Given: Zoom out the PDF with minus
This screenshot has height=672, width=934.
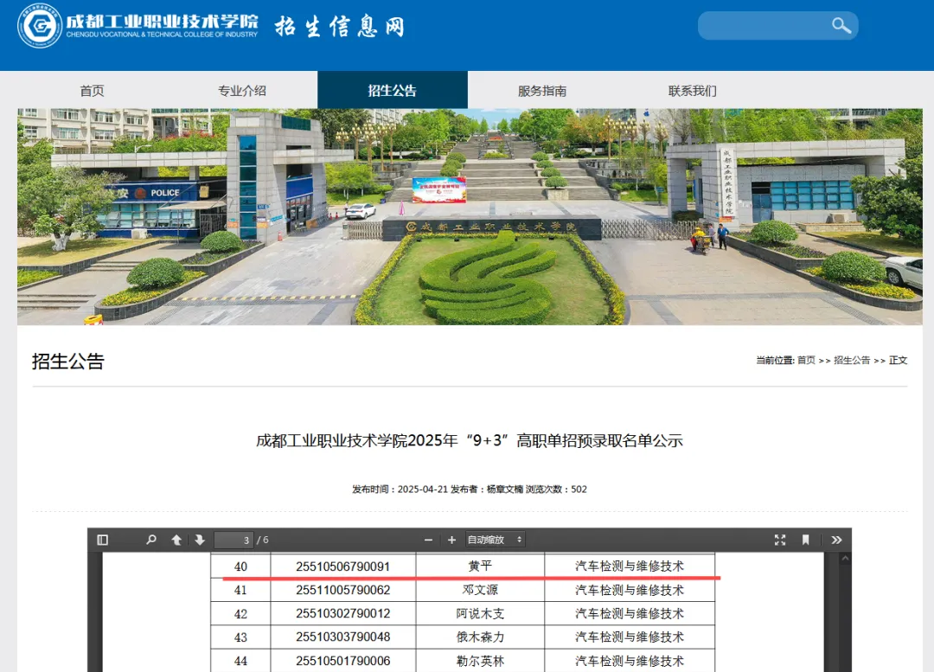Looking at the screenshot, I should (428, 540).
